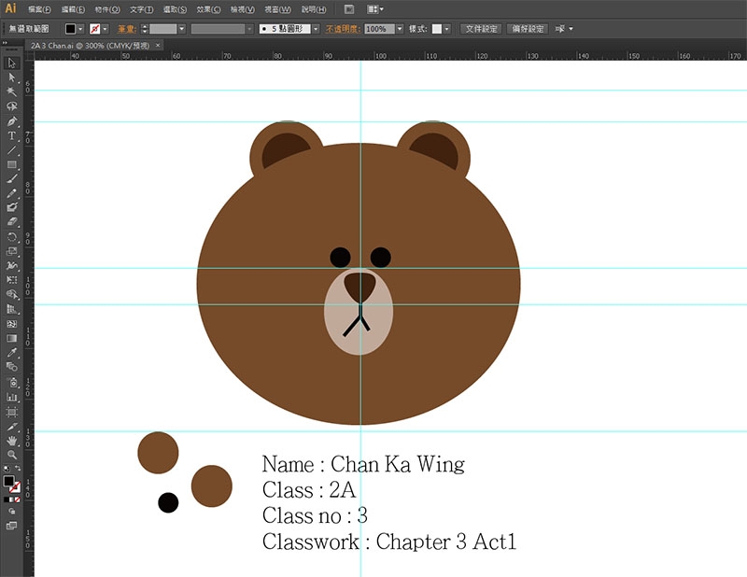Image resolution: width=747 pixels, height=577 pixels.
Task: Select the Eyedropper tool
Action: tap(12, 353)
